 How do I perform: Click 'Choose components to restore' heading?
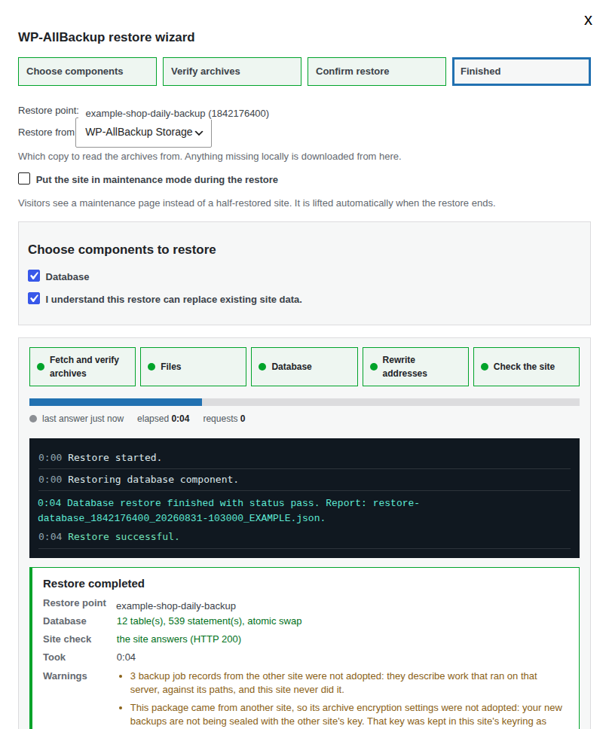tap(122, 250)
